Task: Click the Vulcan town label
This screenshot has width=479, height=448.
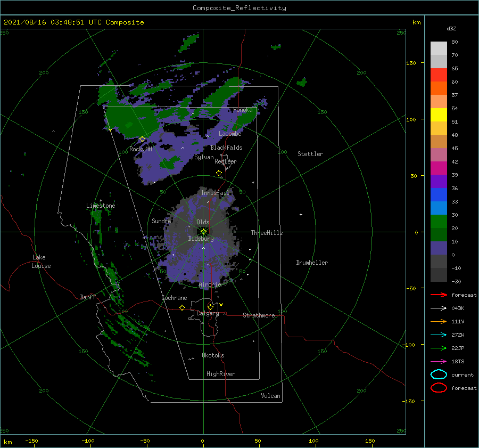Action: 271,396
